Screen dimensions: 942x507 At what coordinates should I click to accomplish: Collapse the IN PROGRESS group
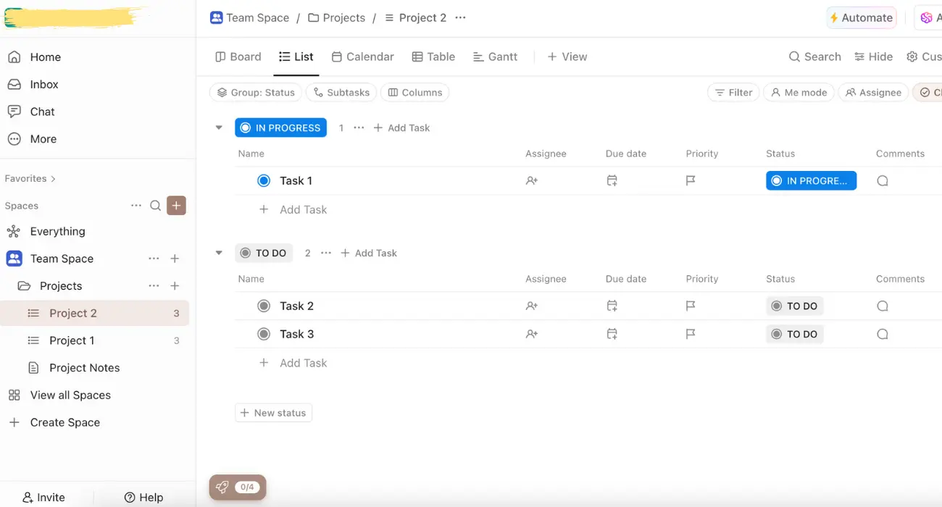click(x=219, y=128)
